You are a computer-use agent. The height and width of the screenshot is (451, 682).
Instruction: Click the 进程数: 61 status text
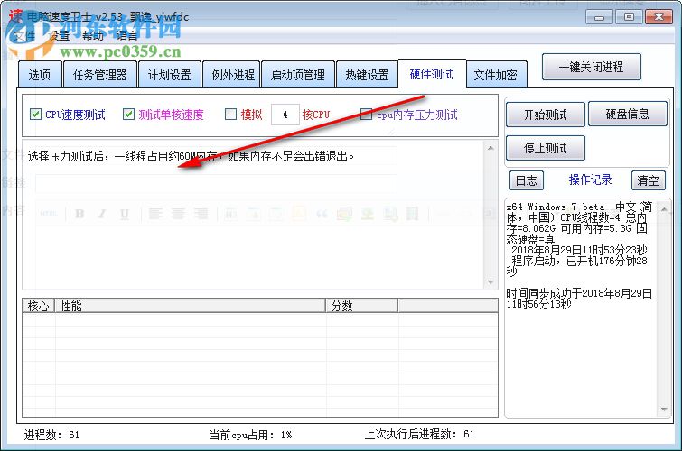(51, 435)
